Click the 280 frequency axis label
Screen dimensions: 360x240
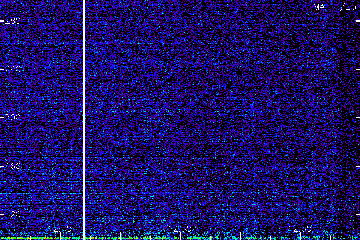coord(13,21)
